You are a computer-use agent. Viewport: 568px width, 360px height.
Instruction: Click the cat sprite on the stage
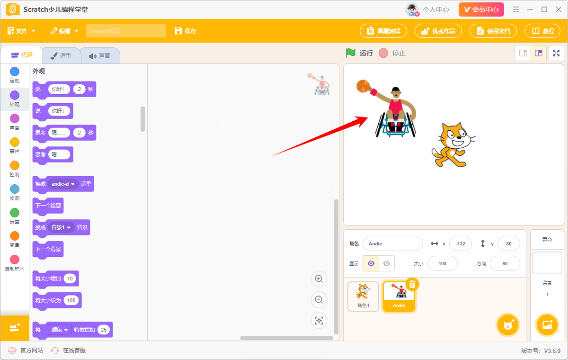click(x=453, y=145)
